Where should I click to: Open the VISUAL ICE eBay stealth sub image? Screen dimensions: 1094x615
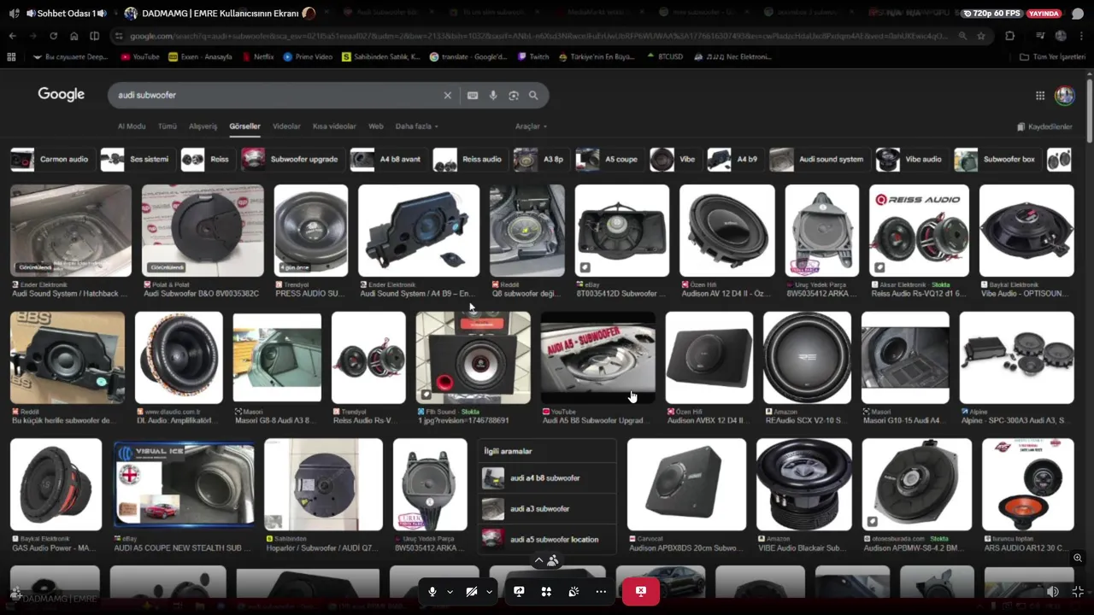184,484
